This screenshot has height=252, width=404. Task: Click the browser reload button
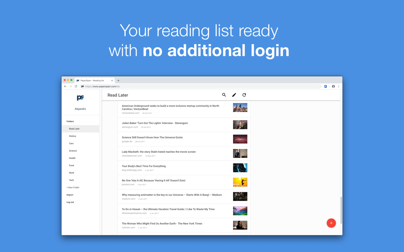76,86
